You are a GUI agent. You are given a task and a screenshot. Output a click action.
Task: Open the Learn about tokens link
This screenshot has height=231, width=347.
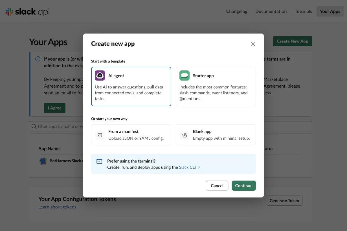point(57,207)
